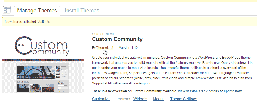Click the OPTIONS label before Widgets
This screenshot has width=257, height=111.
(x=124, y=99)
